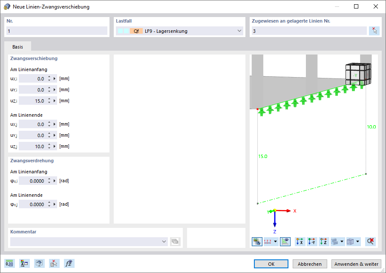Reset zoom with magnifier X icon

(x=371, y=241)
